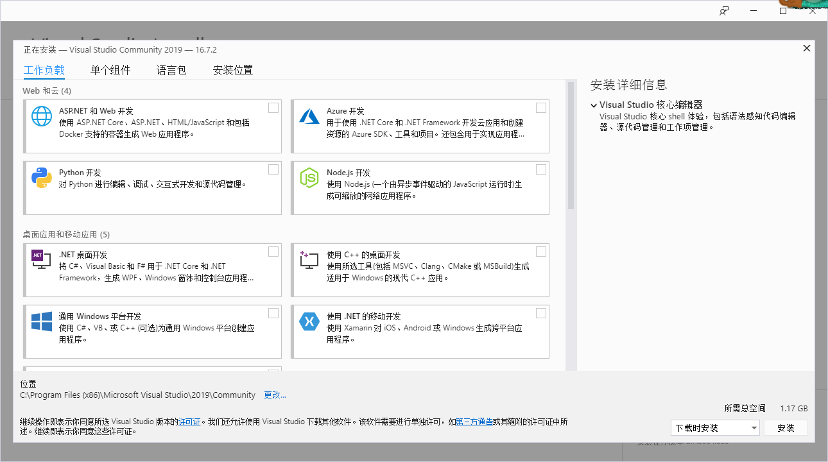Image resolution: width=828 pixels, height=462 pixels.
Task: Select the .NET 桌面开发 checkbox
Action: point(273,252)
